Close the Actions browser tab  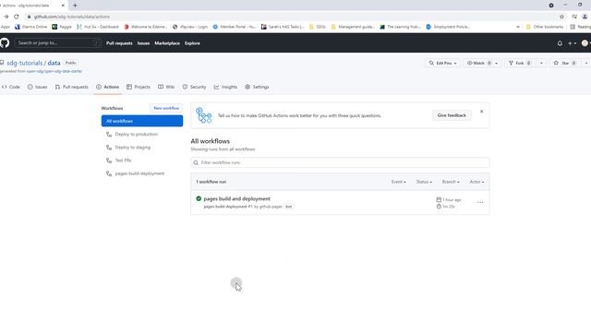click(63, 6)
